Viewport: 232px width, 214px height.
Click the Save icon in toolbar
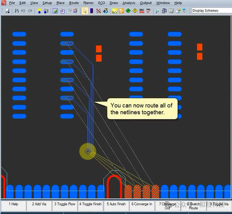[x=7, y=11]
